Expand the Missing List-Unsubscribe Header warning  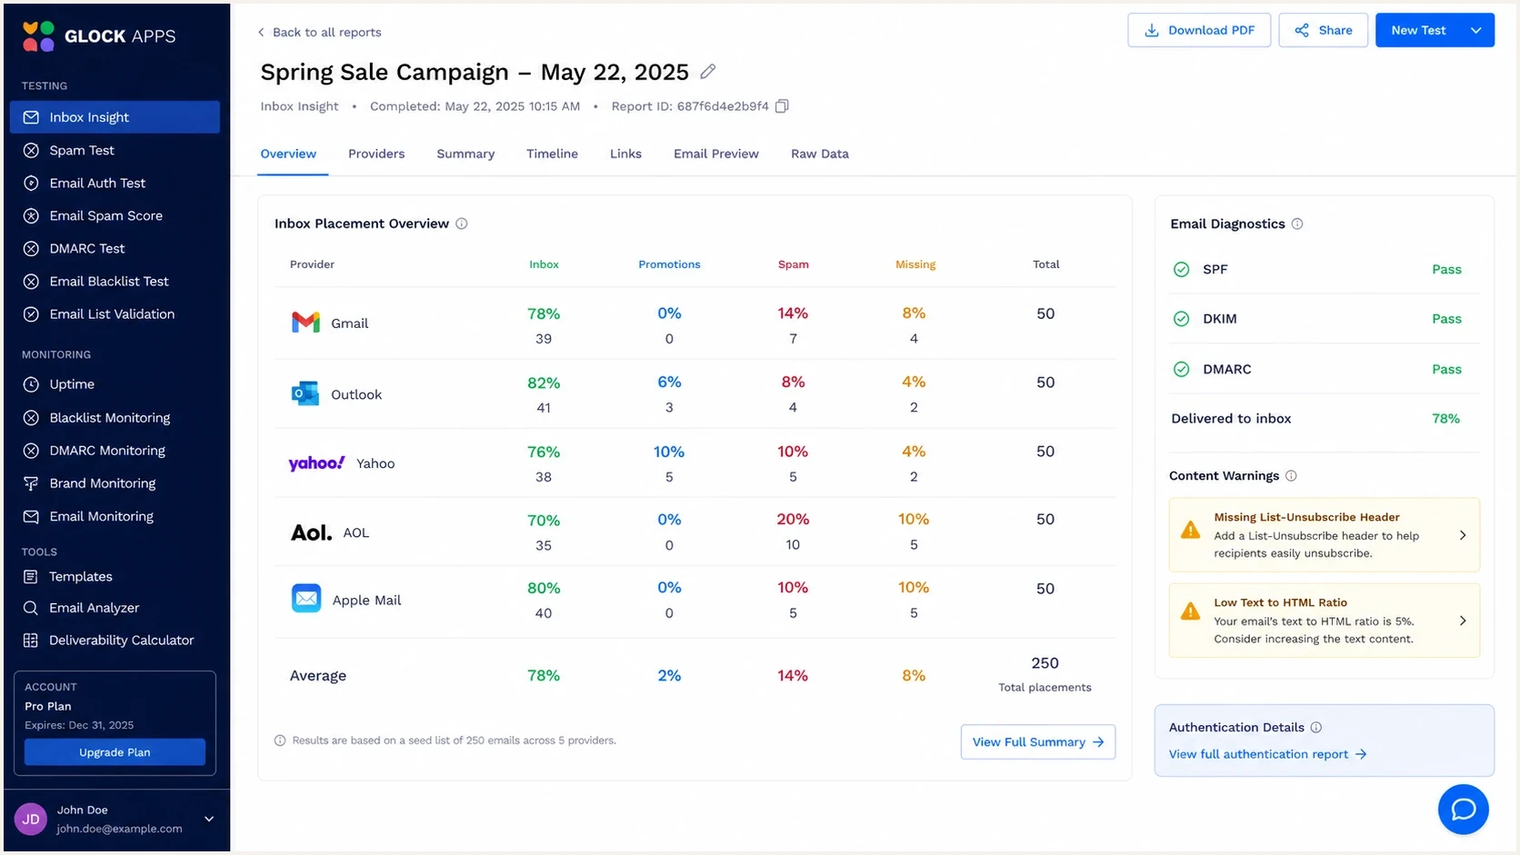tap(1325, 534)
